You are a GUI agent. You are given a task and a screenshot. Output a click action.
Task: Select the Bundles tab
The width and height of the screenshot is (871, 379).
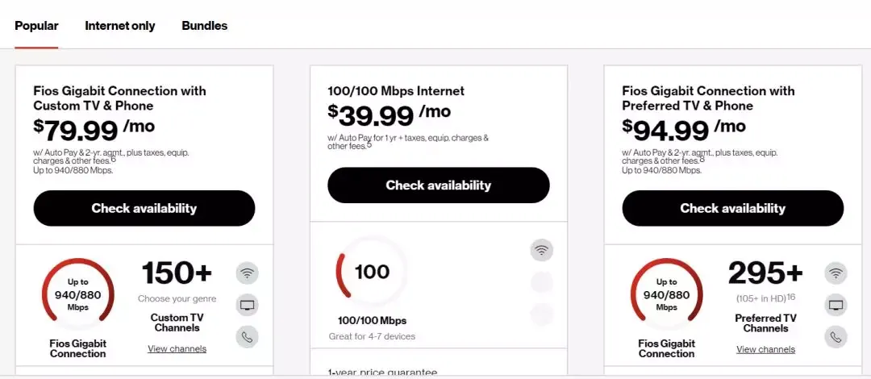[205, 26]
